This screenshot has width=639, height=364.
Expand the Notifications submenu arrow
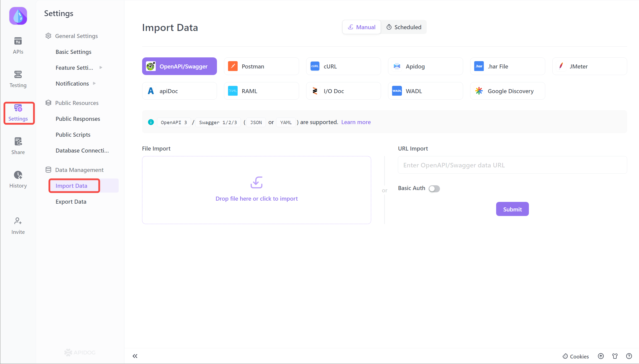(94, 83)
